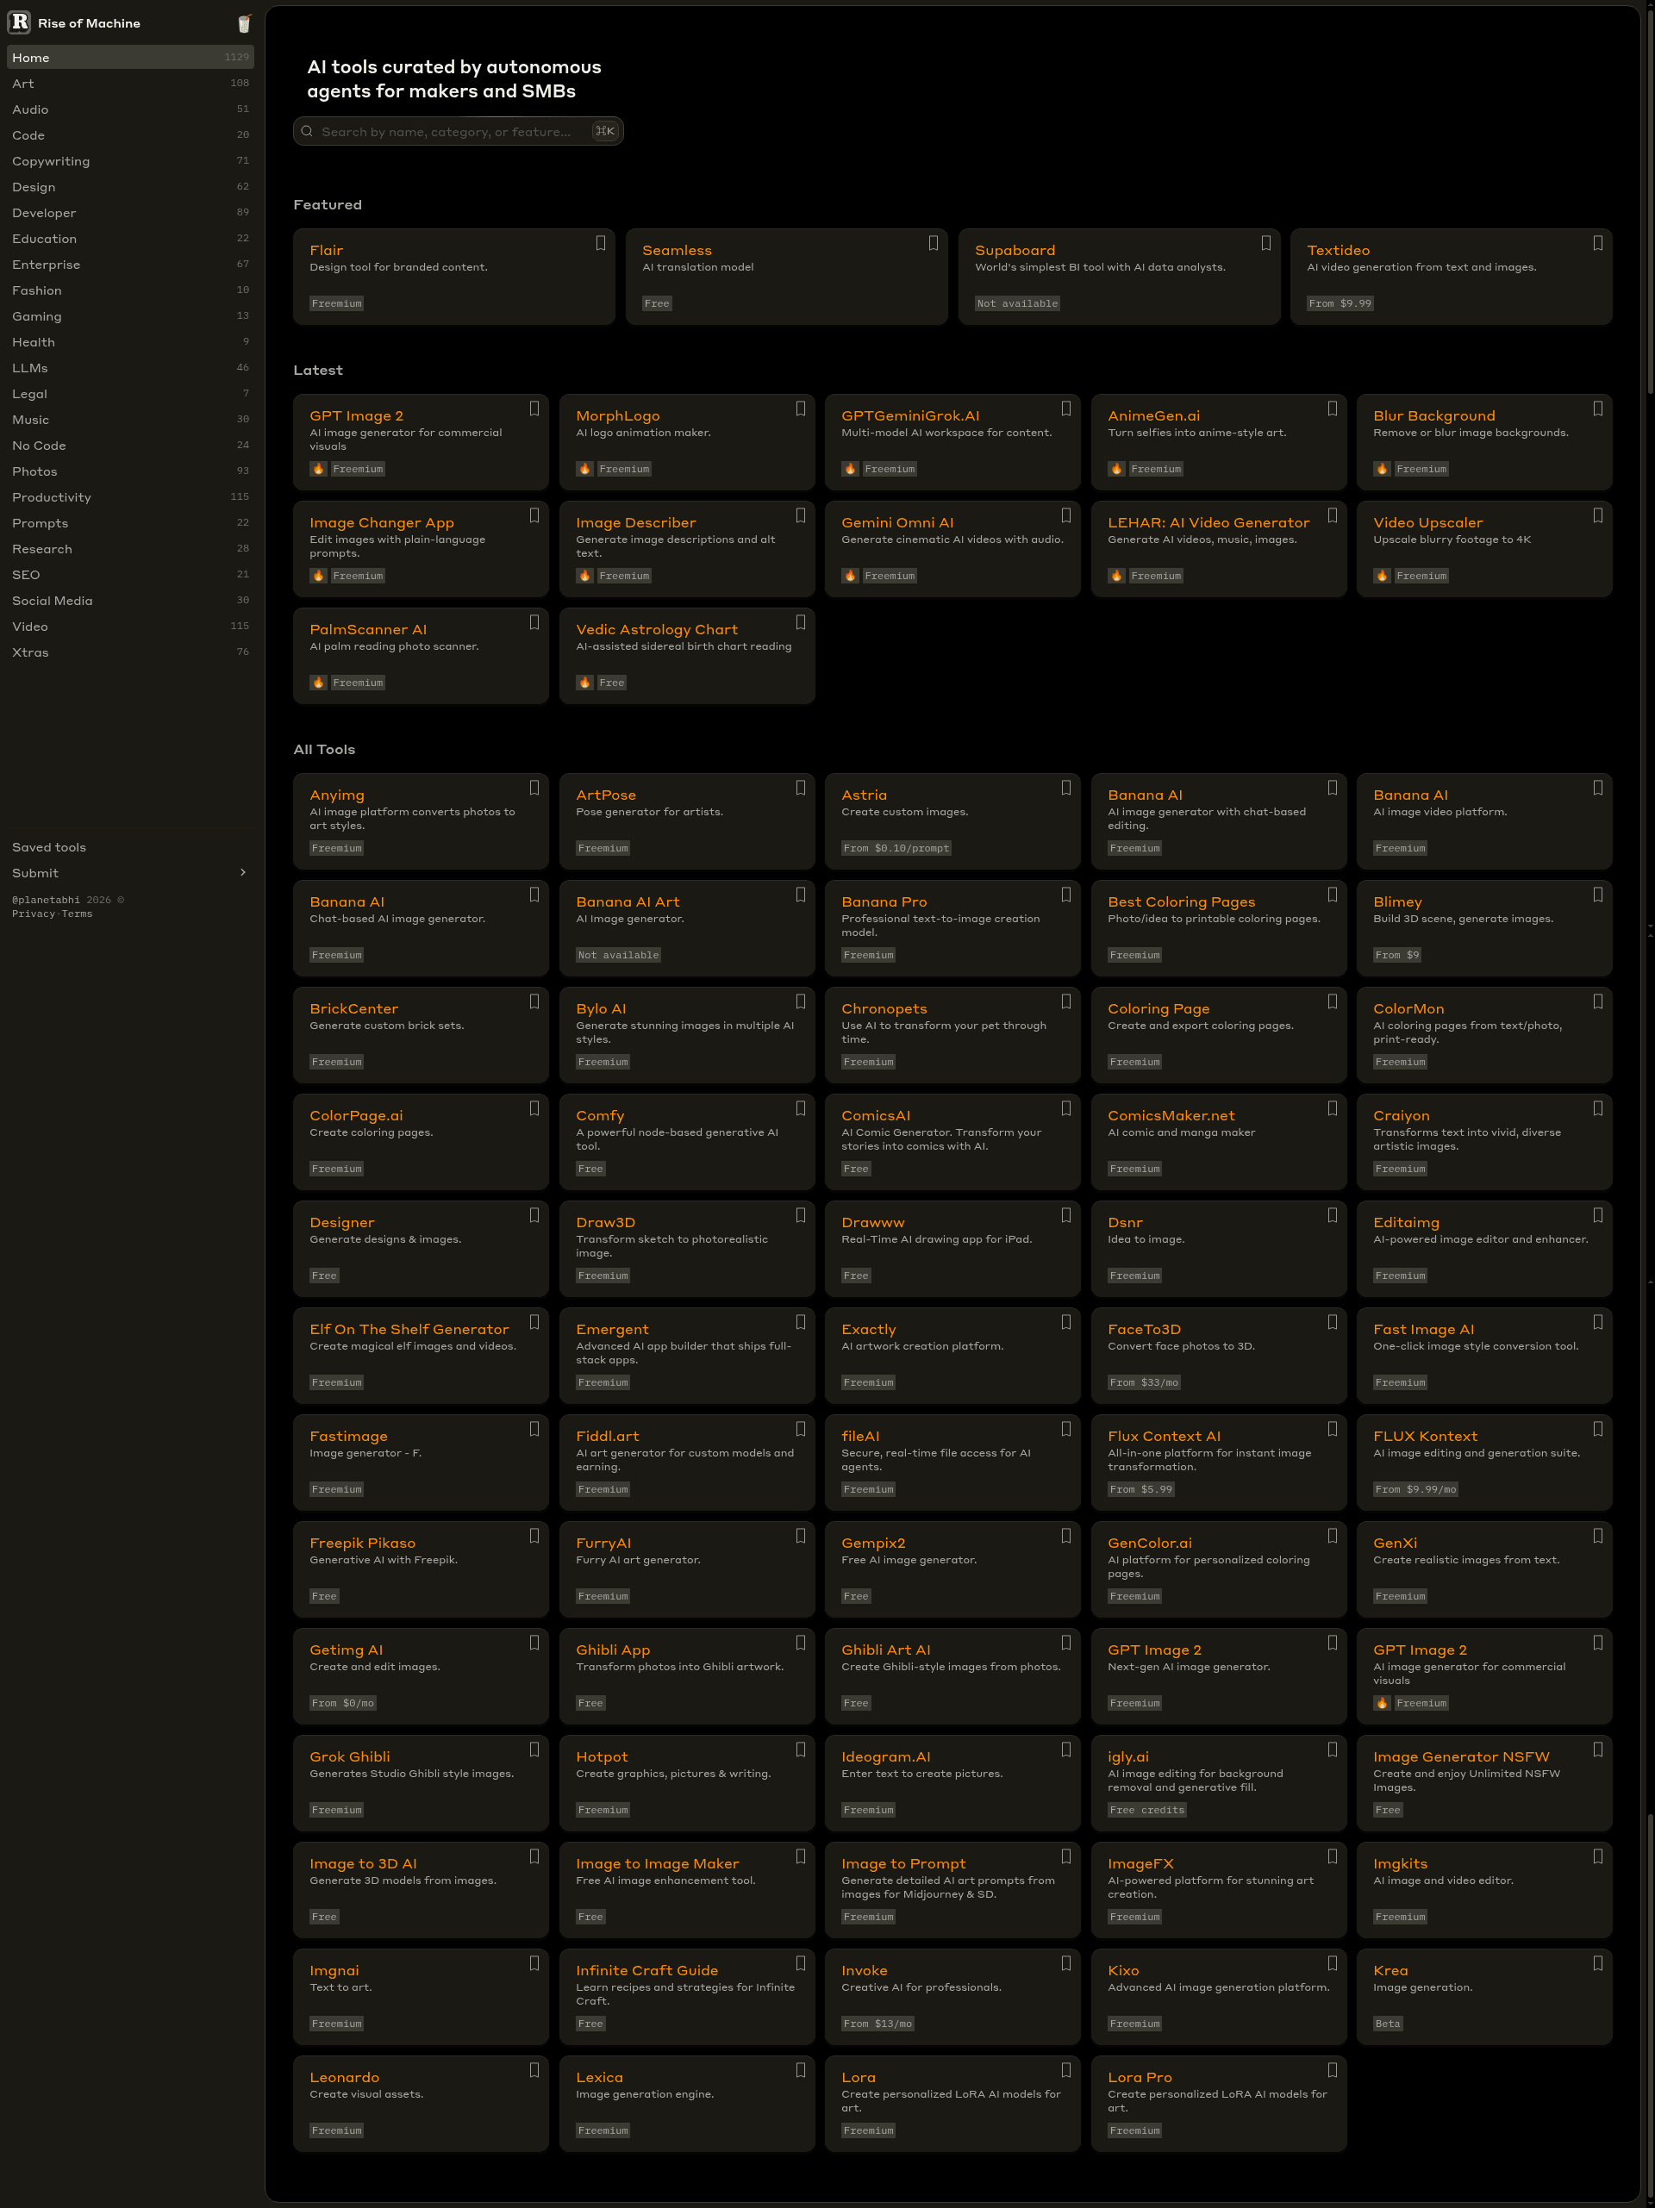The width and height of the screenshot is (1655, 2208).
Task: Bookmark the Anyimg card
Action: click(534, 788)
